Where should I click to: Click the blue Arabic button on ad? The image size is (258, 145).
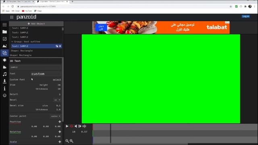tap(101, 27)
